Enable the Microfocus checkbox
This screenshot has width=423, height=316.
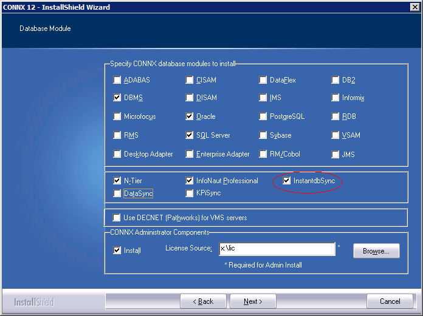point(117,116)
